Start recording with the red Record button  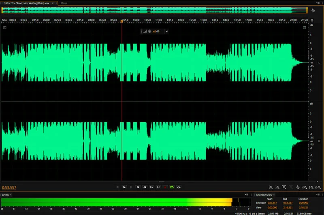(x=165, y=187)
